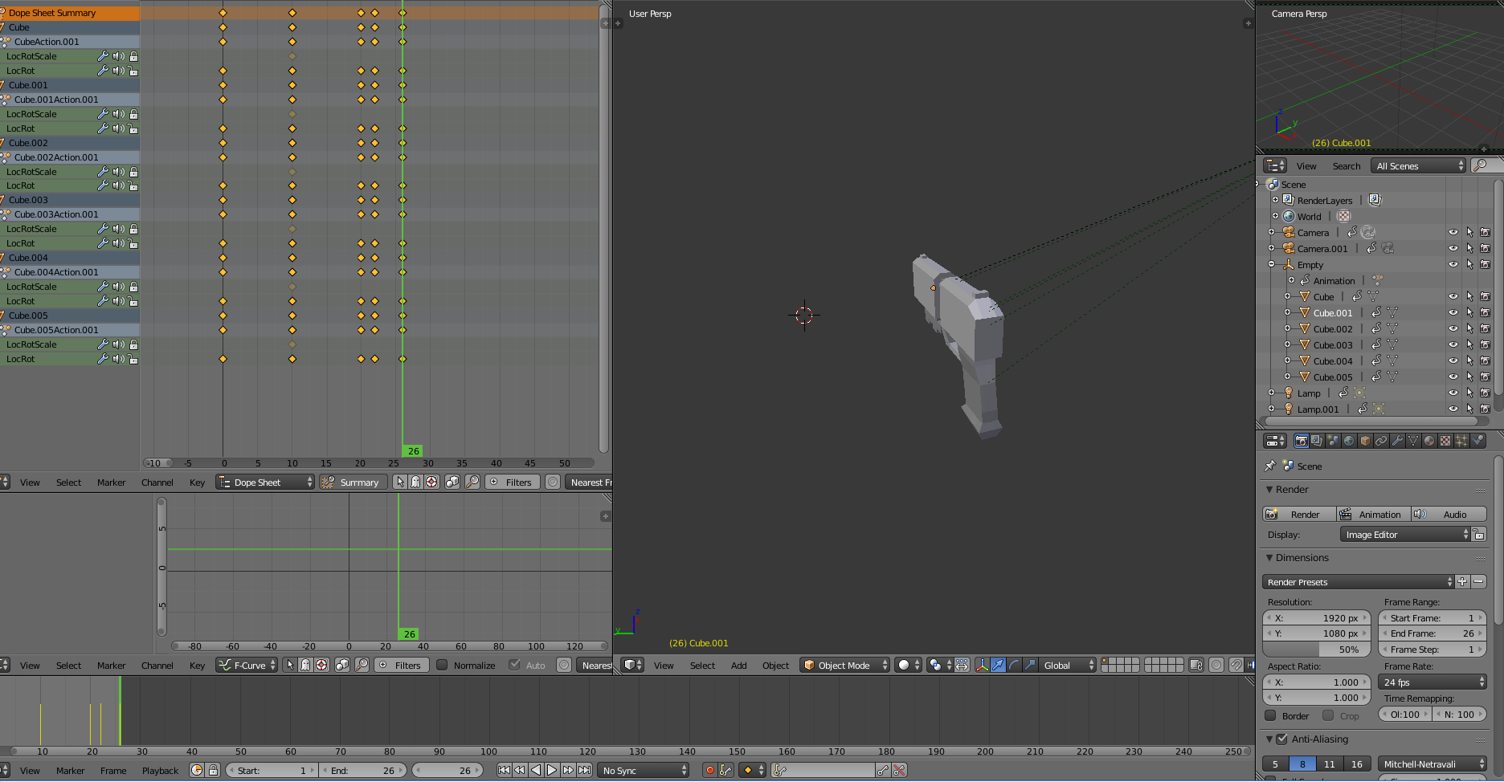Enable the rotate manipulator arc icon
1504x782 pixels.
coord(1014,665)
